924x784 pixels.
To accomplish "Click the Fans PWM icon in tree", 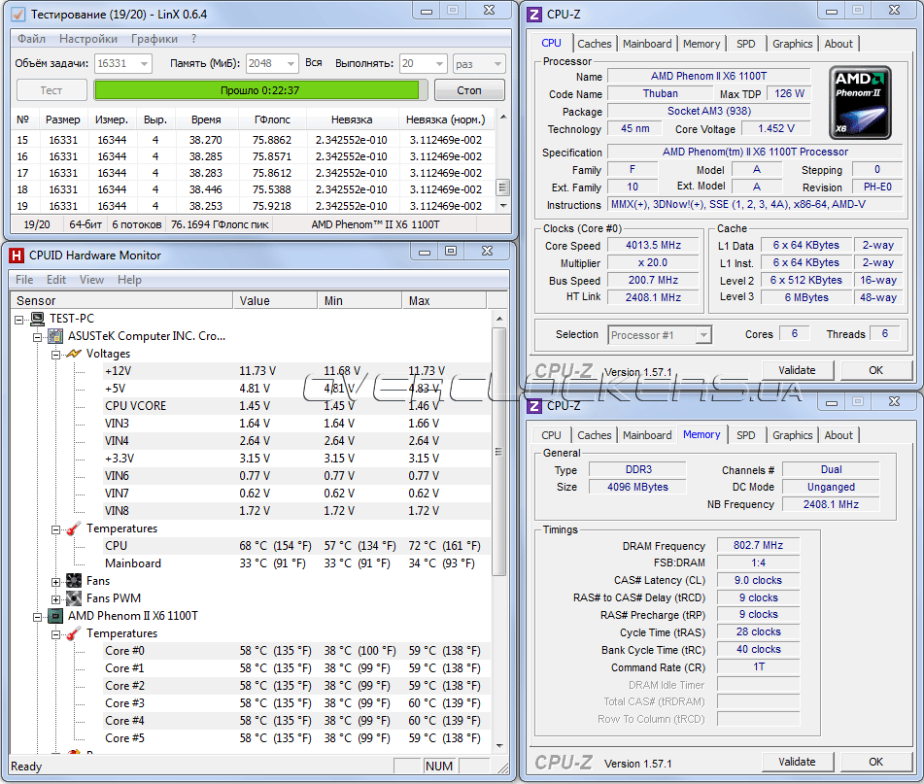I will point(74,598).
